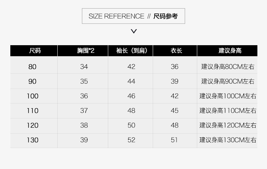The height and width of the screenshot is (169, 267).
Task: Click size 100 in the 尺码 column
Action: 32,96
